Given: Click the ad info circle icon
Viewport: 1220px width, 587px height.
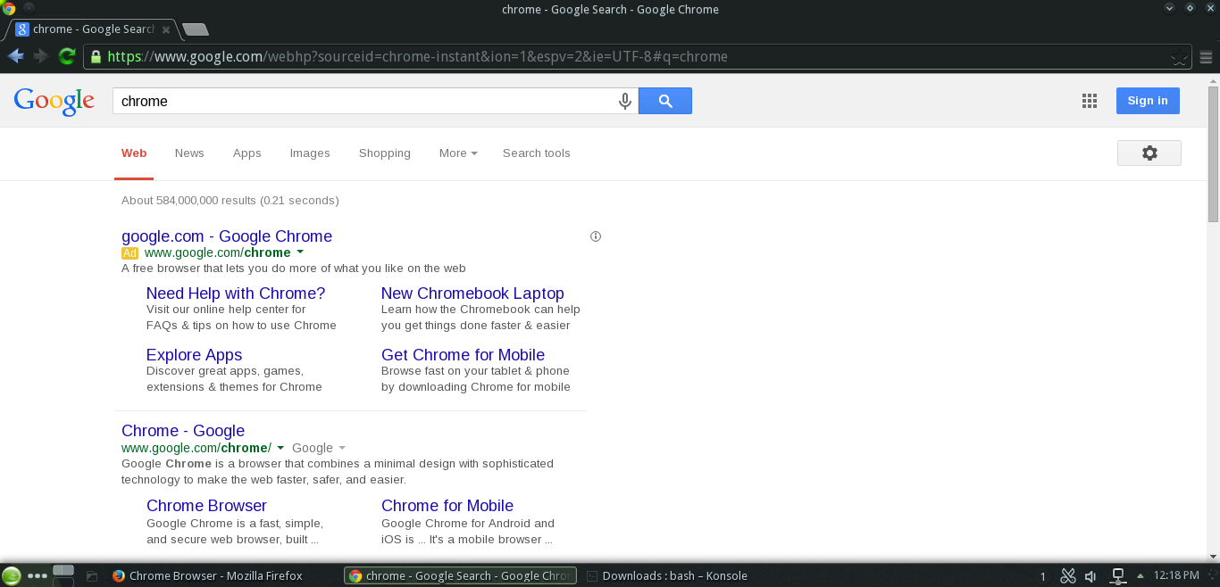Looking at the screenshot, I should pyautogui.click(x=596, y=236).
